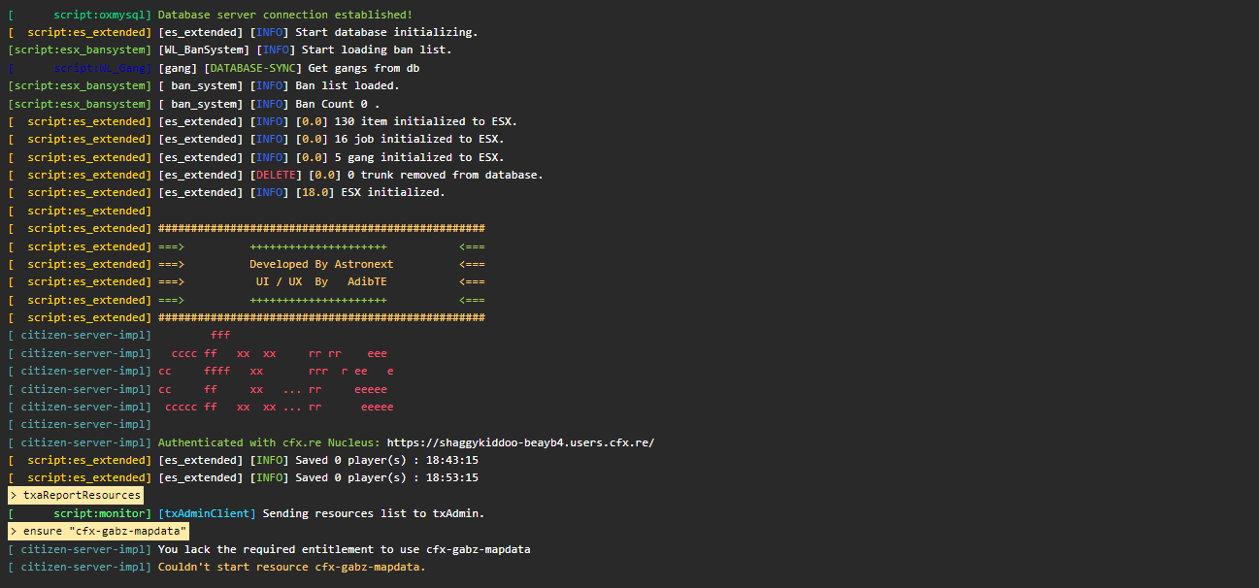Click the "Saved 0 player(s) : 18:53:15" entry
Screen dimensions: 1259x588
pyautogui.click(x=386, y=477)
